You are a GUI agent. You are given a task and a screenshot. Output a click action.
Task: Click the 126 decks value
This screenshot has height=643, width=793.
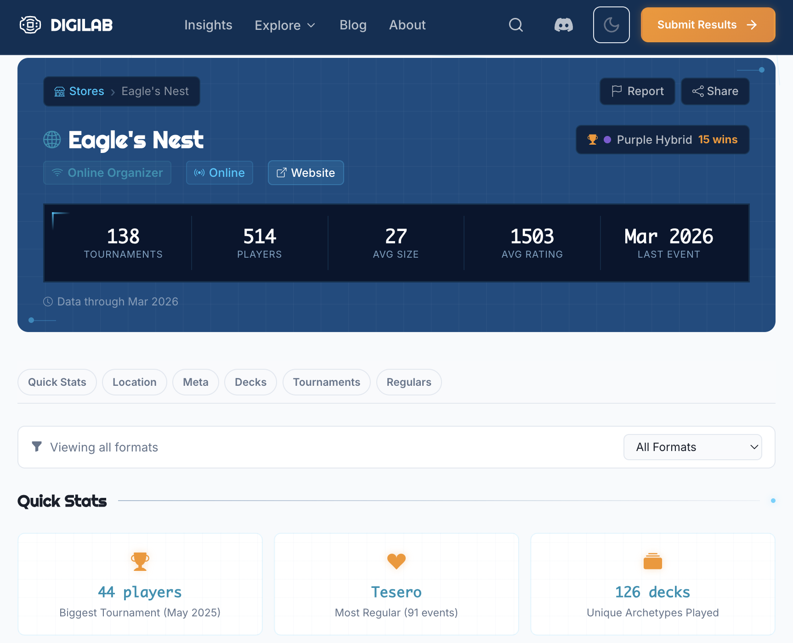click(653, 592)
